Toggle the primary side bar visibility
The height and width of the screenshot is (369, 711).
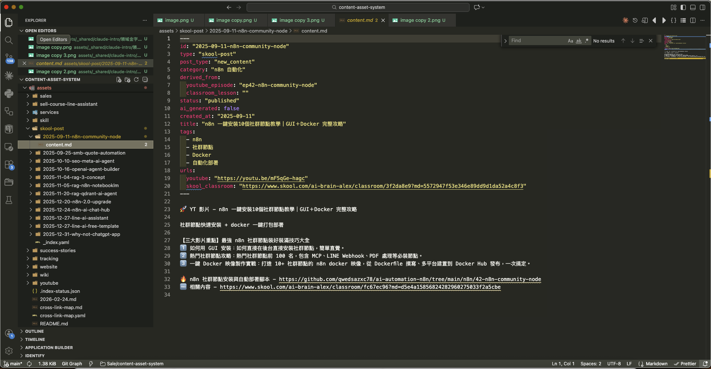click(683, 7)
